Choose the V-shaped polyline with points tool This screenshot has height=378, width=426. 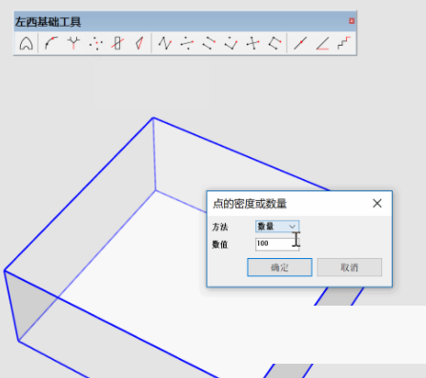tap(231, 43)
